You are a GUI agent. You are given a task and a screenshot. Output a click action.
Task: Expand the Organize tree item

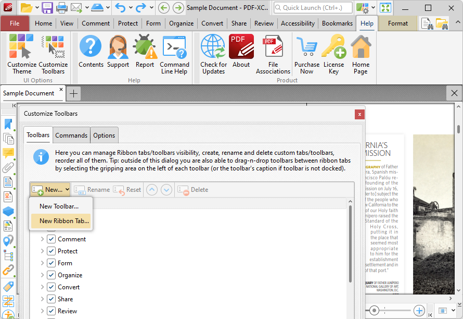point(42,275)
